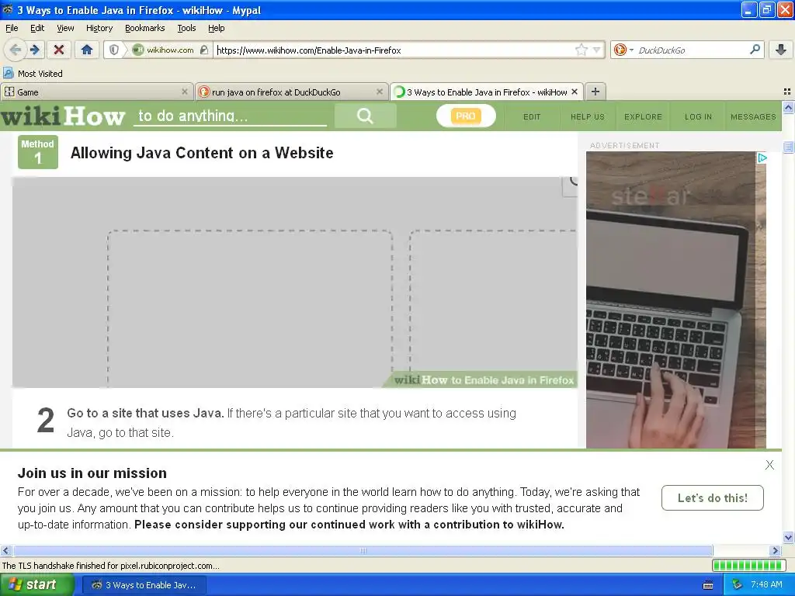The image size is (795, 596).
Task: Click the laptop advertisement image
Action: click(676, 300)
